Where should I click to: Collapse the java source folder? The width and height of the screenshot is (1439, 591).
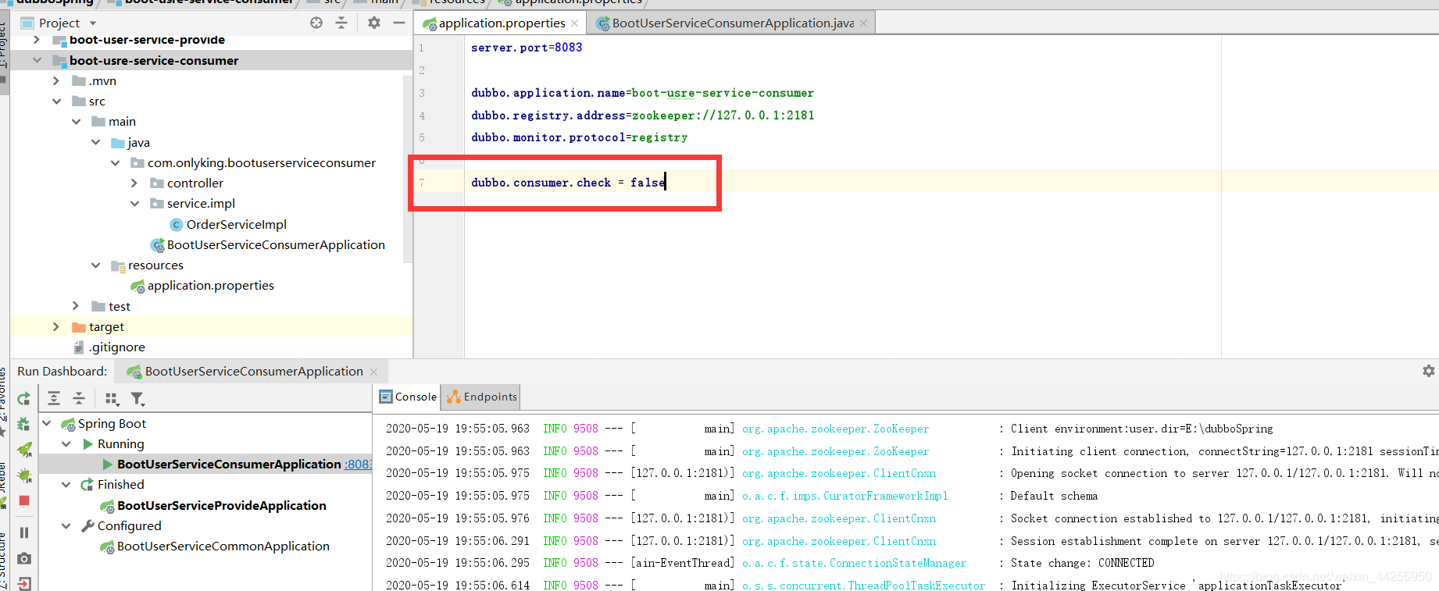point(95,142)
